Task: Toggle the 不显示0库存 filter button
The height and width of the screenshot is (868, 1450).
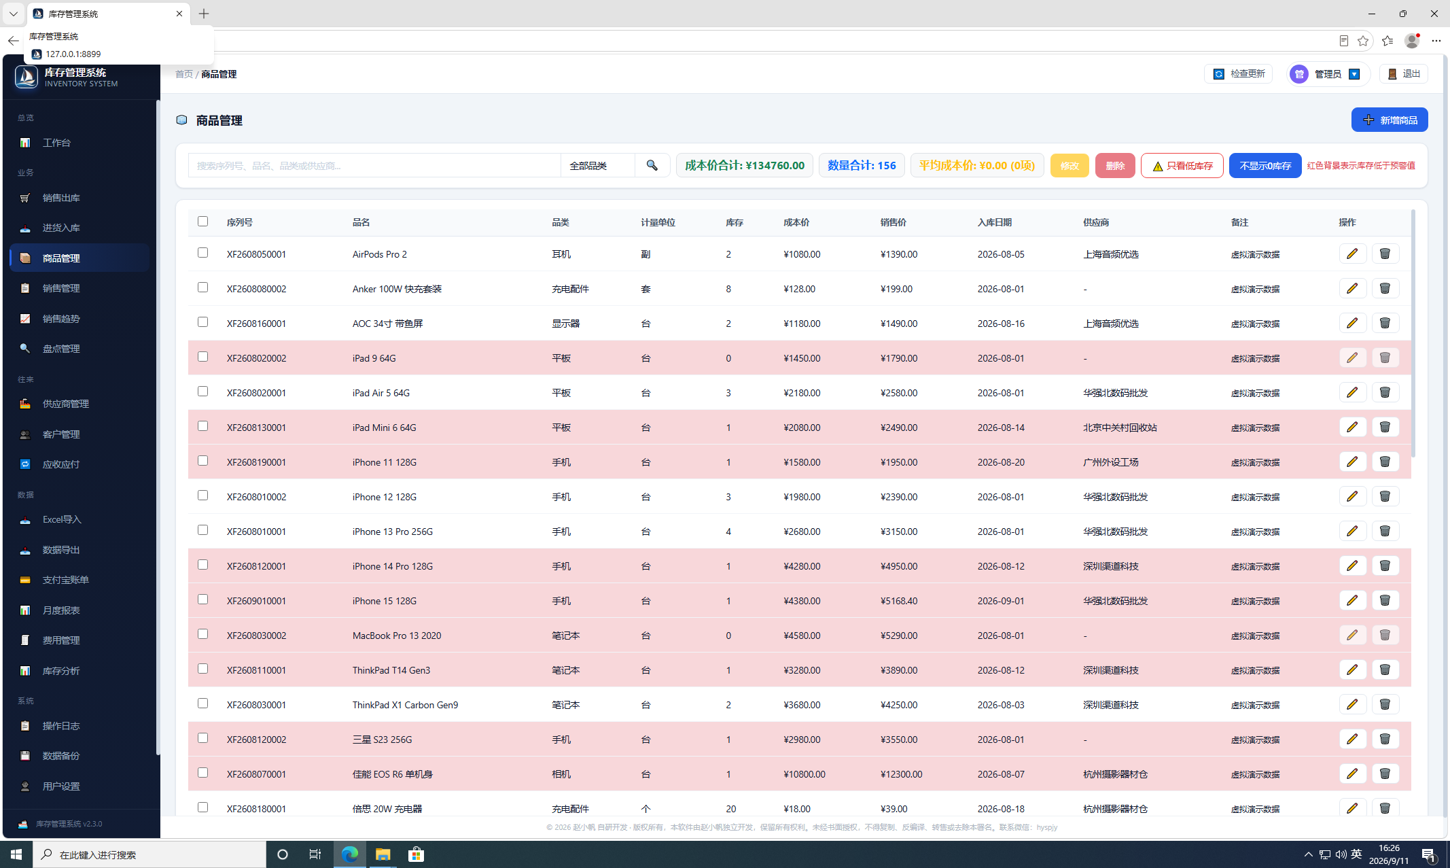Action: tap(1265, 165)
